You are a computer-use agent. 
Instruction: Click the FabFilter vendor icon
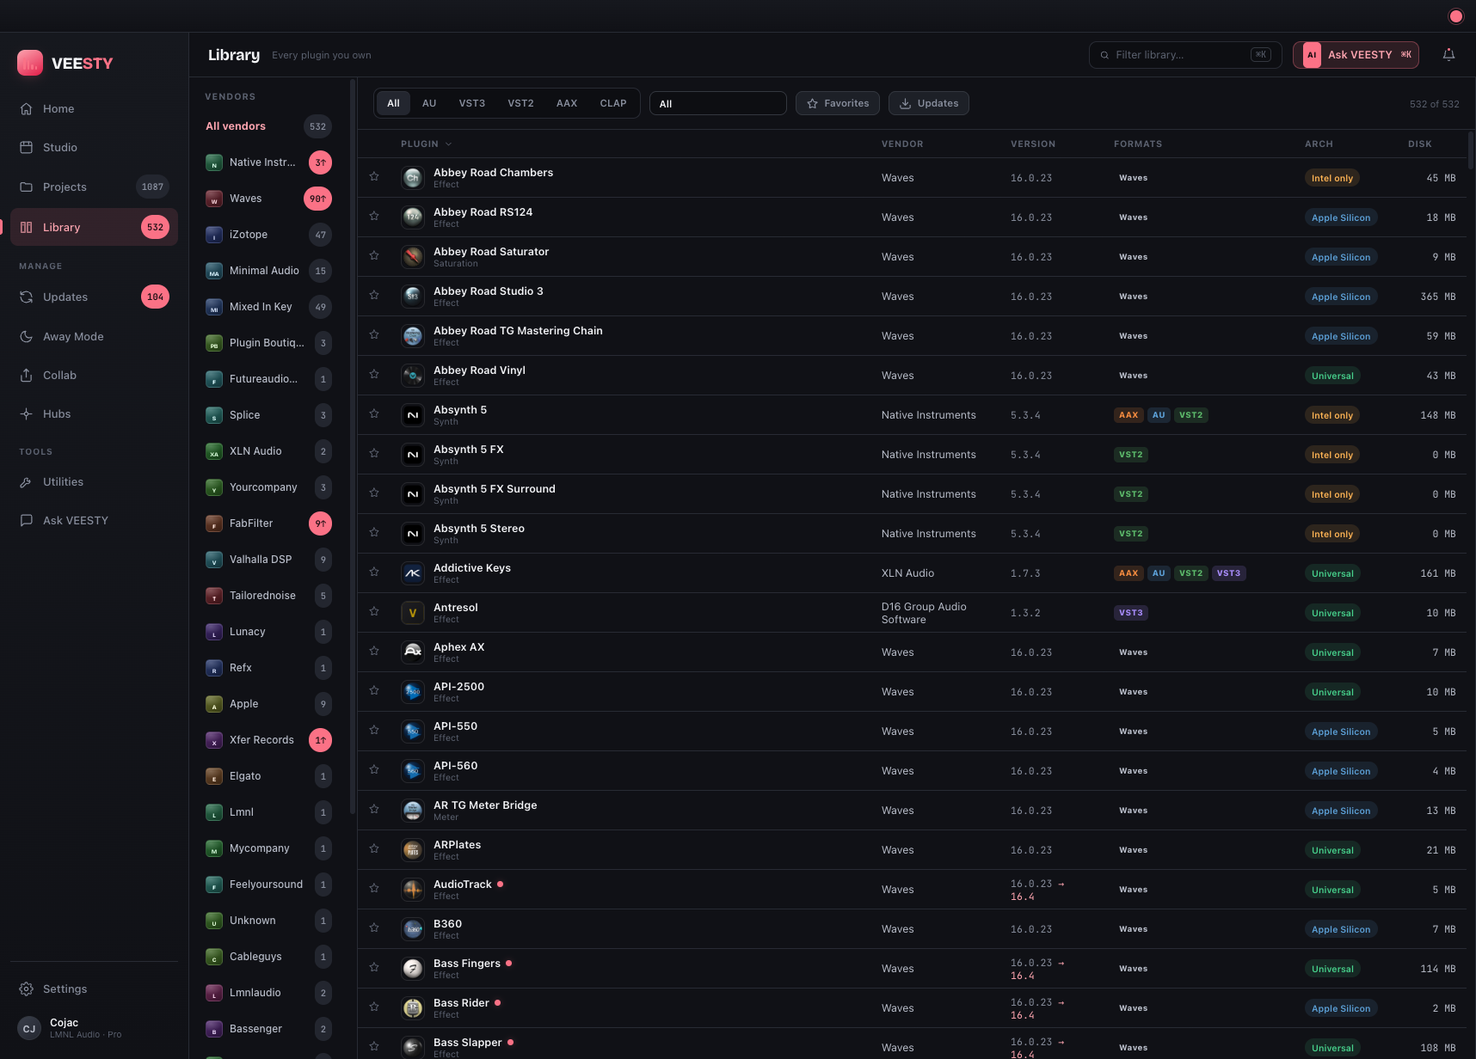pyautogui.click(x=214, y=523)
